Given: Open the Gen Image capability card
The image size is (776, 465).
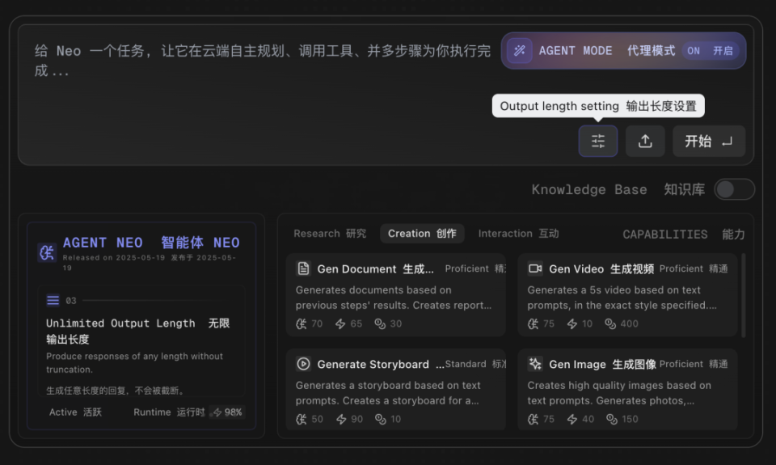Looking at the screenshot, I should click(x=627, y=389).
